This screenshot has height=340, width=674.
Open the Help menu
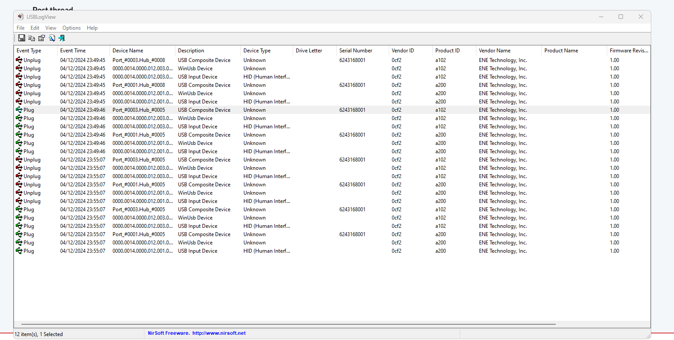click(x=92, y=28)
